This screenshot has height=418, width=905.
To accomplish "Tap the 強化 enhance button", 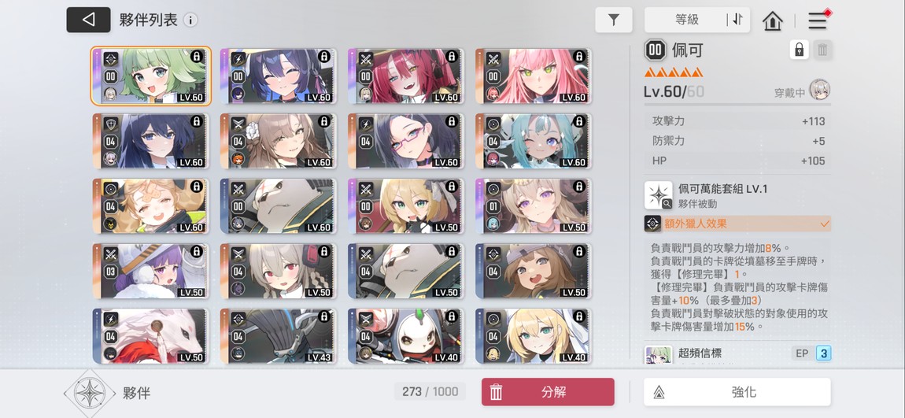I will [737, 392].
